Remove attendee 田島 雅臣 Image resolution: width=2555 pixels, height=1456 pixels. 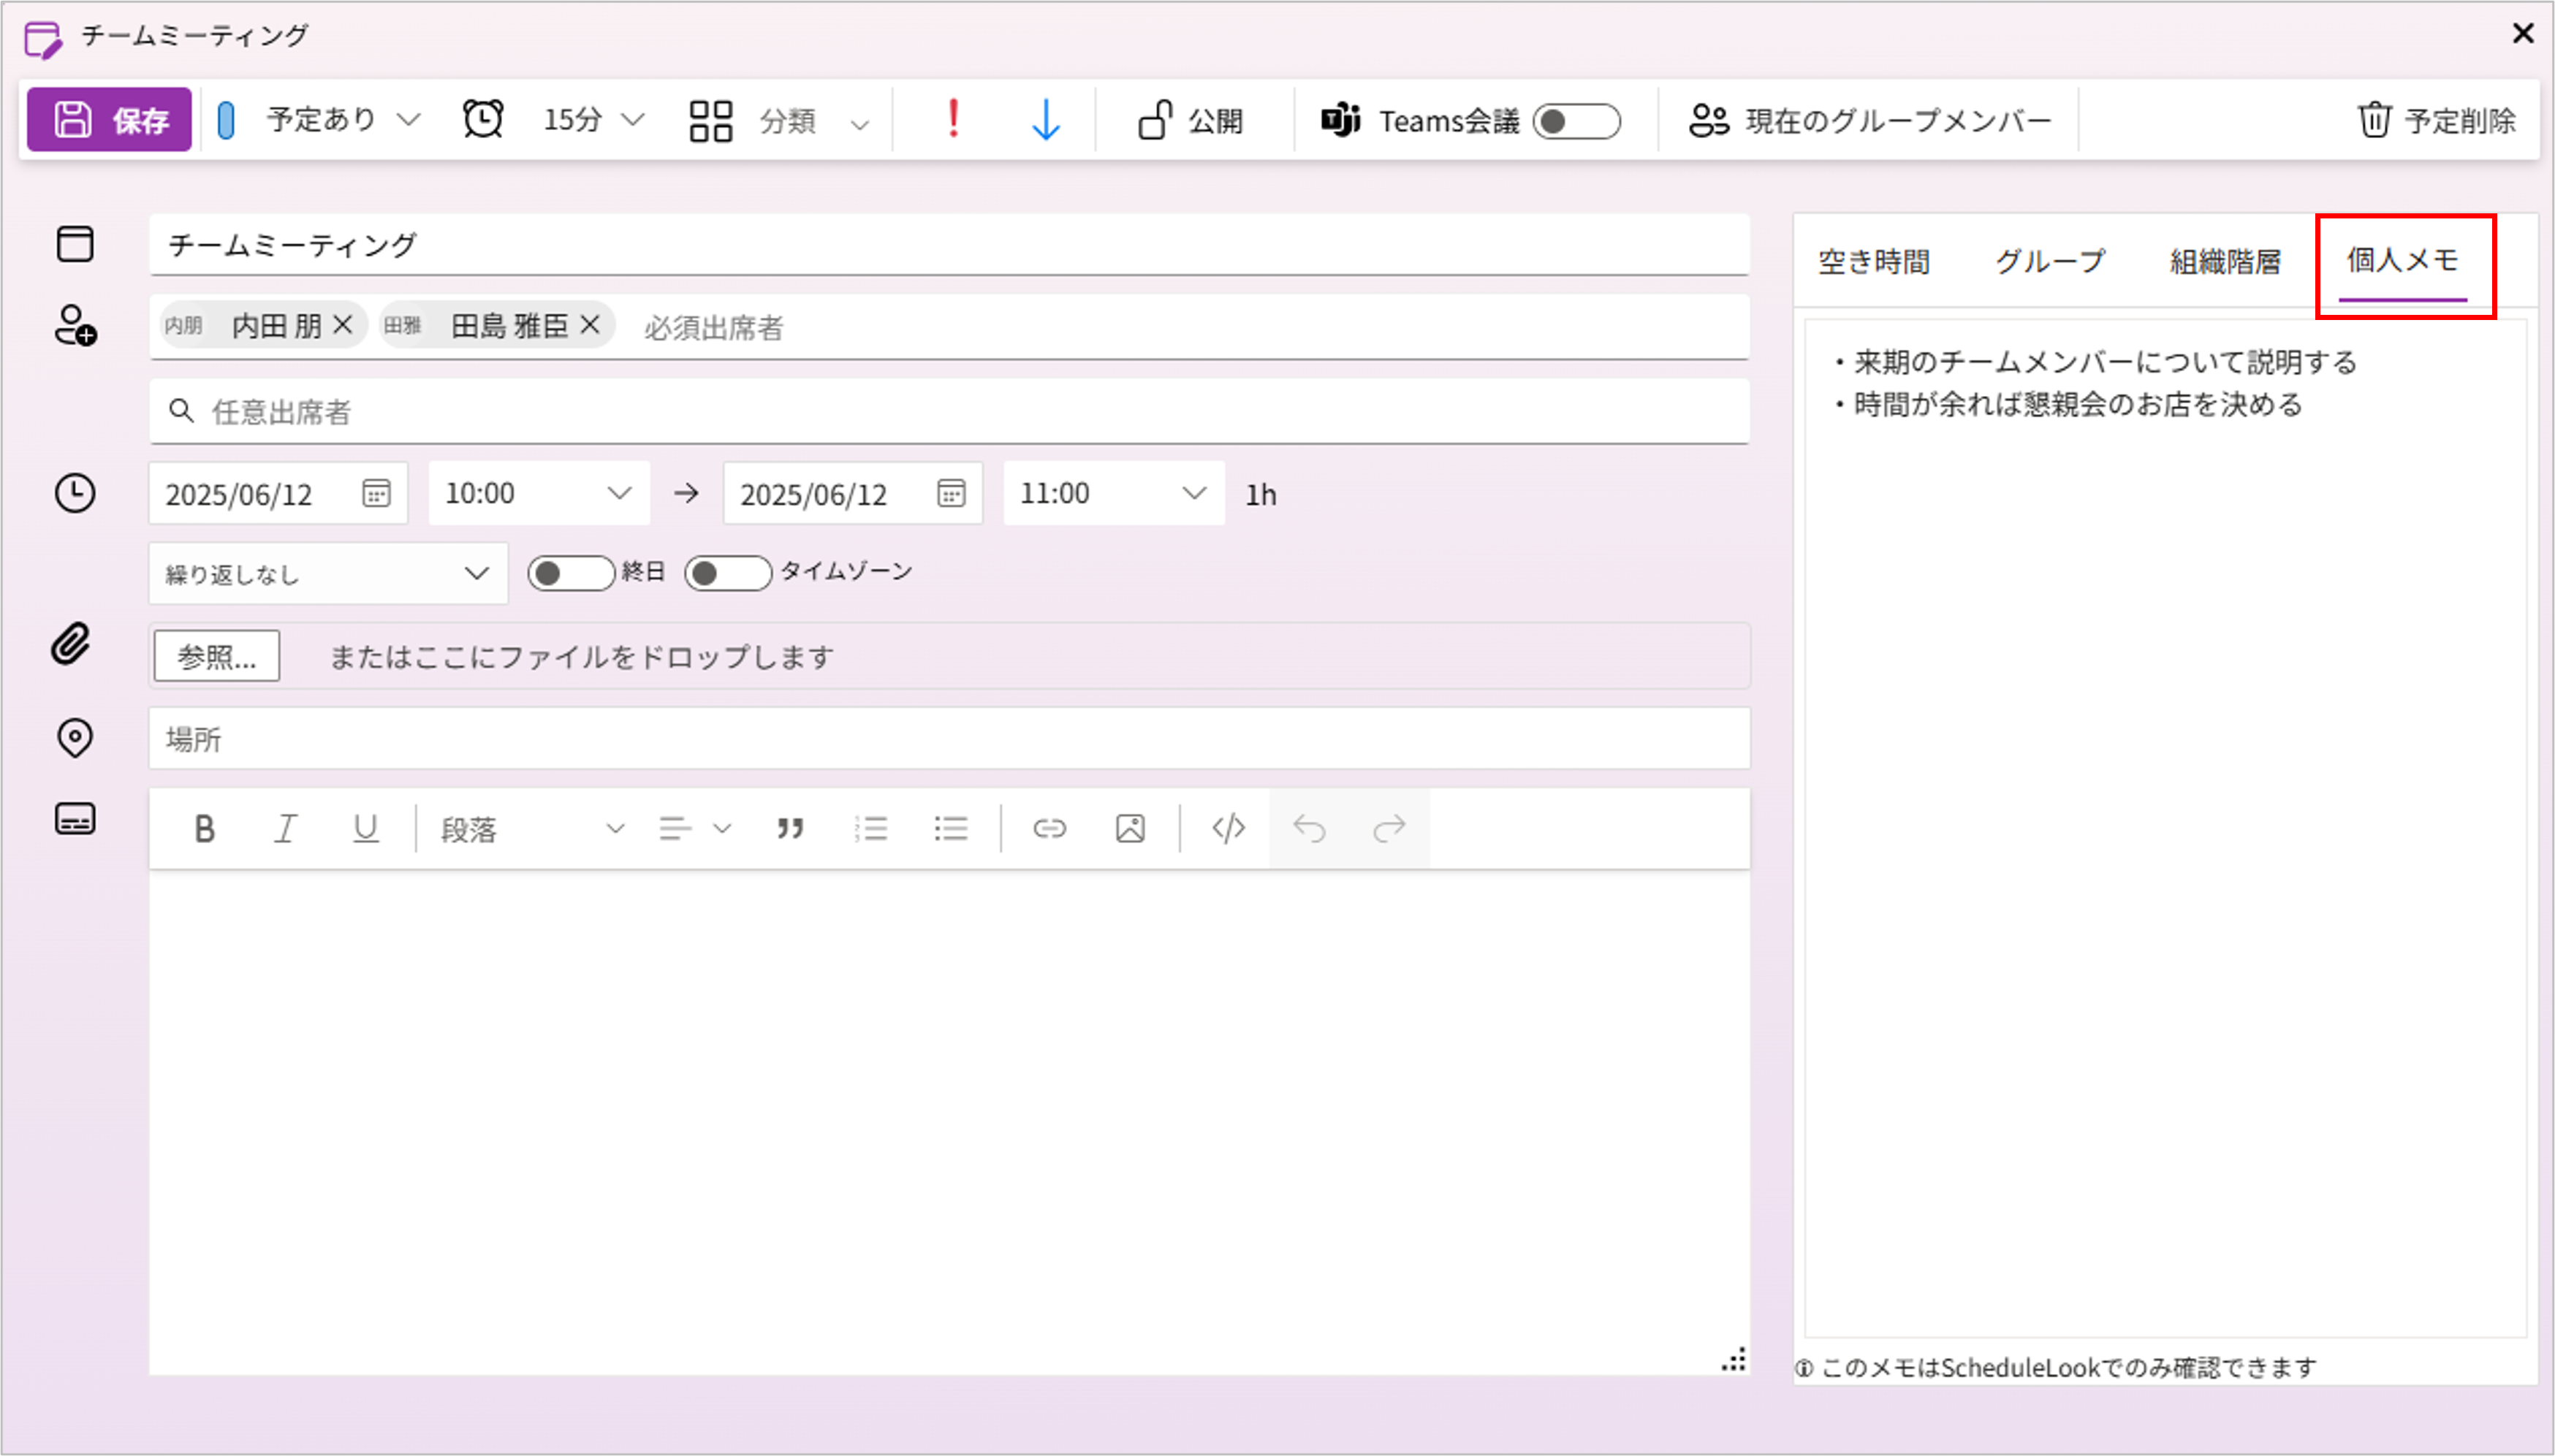pos(591,324)
